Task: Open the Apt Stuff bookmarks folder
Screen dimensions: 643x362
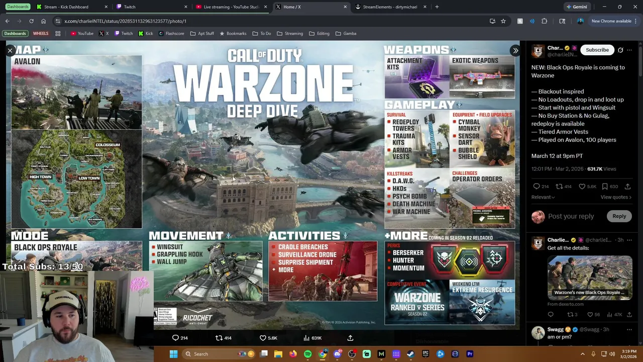Action: click(202, 34)
